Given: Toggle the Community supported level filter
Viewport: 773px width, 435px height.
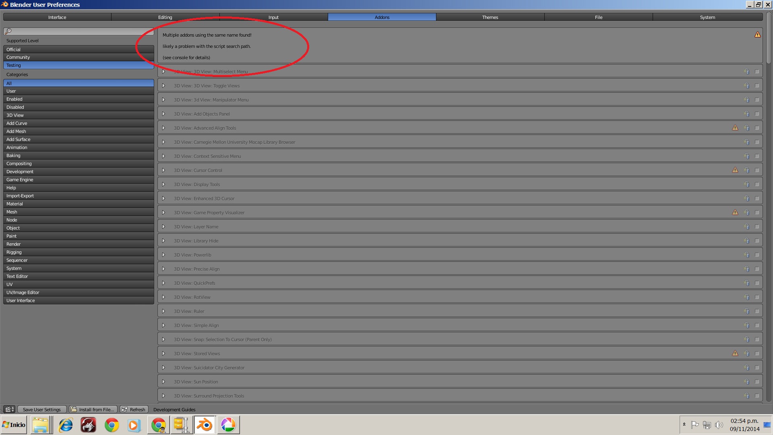Looking at the screenshot, I should click(x=79, y=57).
